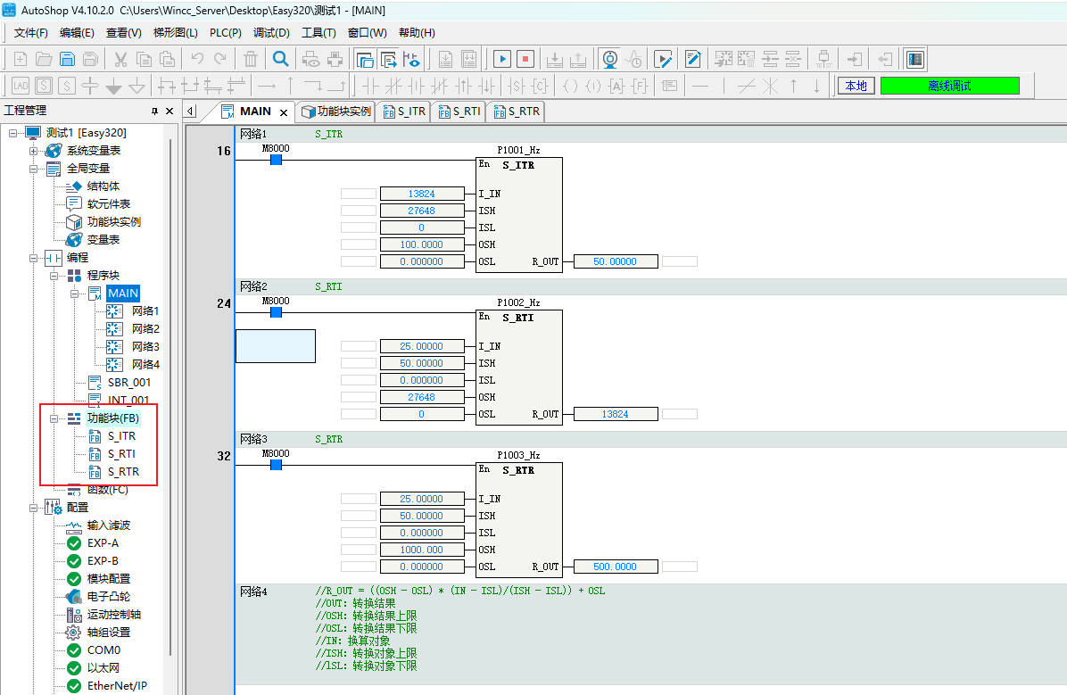Screen dimensions: 1067x695
Task: Click the magnifier Search icon
Action: tap(280, 60)
